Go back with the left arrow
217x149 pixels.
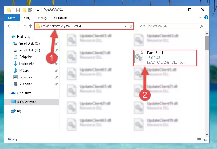(10, 26)
